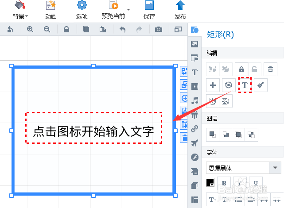
Task: Flip the rectangle horizontally
Action: click(x=213, y=101)
